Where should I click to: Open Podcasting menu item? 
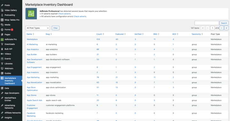coord(10,15)
